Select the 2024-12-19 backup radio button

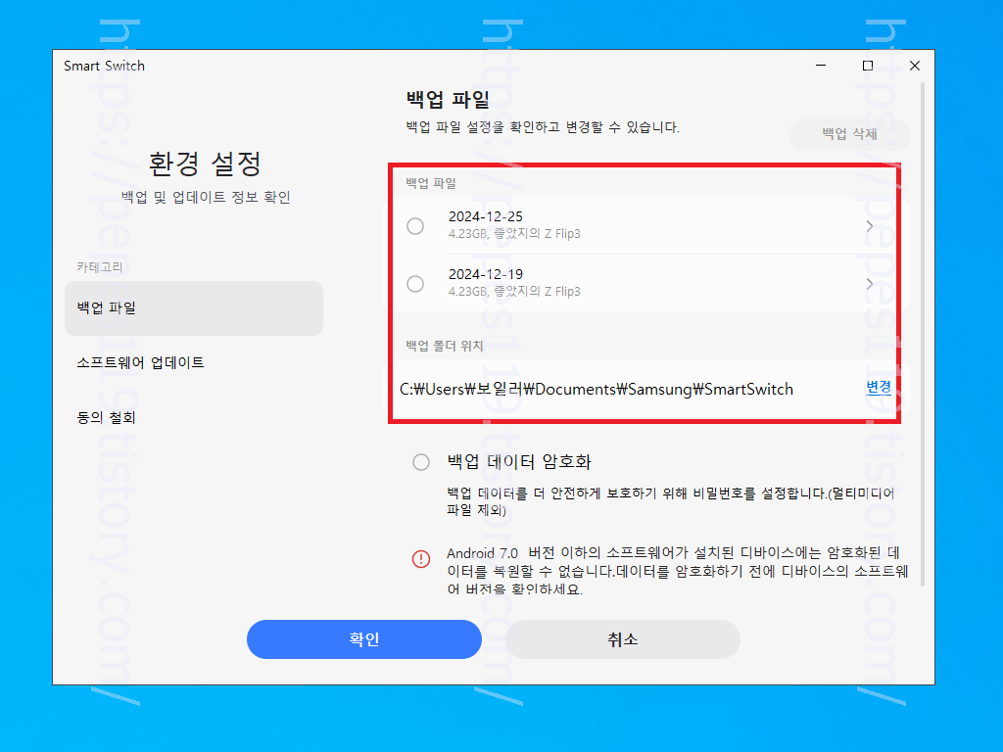tap(415, 283)
